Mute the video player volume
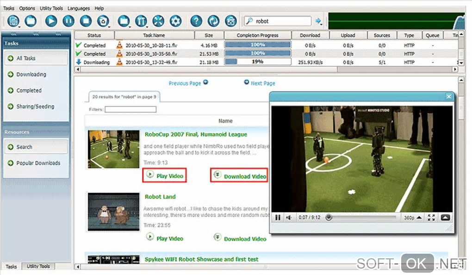Screen dimensions: 472x275 tap(288, 218)
